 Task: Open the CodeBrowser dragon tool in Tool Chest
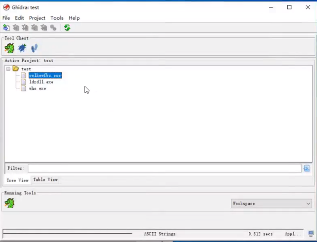(9, 48)
